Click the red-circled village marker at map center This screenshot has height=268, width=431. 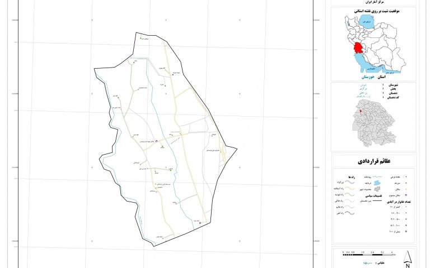pyautogui.click(x=157, y=142)
